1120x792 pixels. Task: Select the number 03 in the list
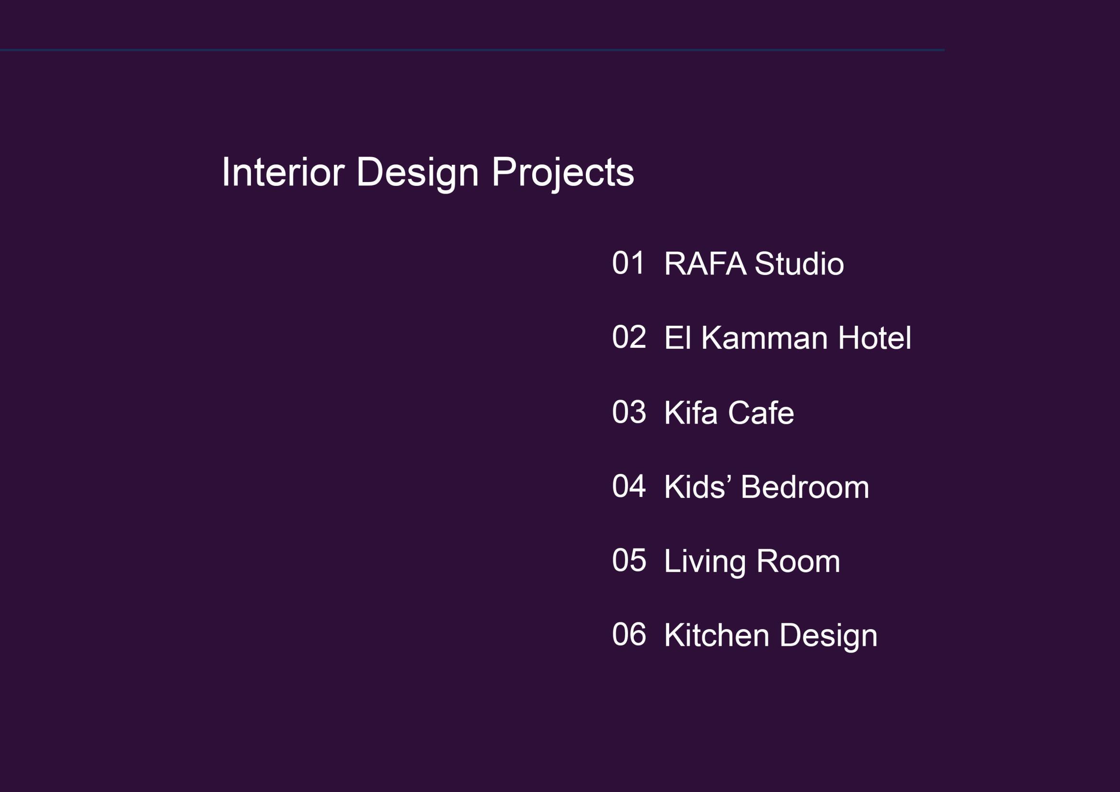coord(629,412)
